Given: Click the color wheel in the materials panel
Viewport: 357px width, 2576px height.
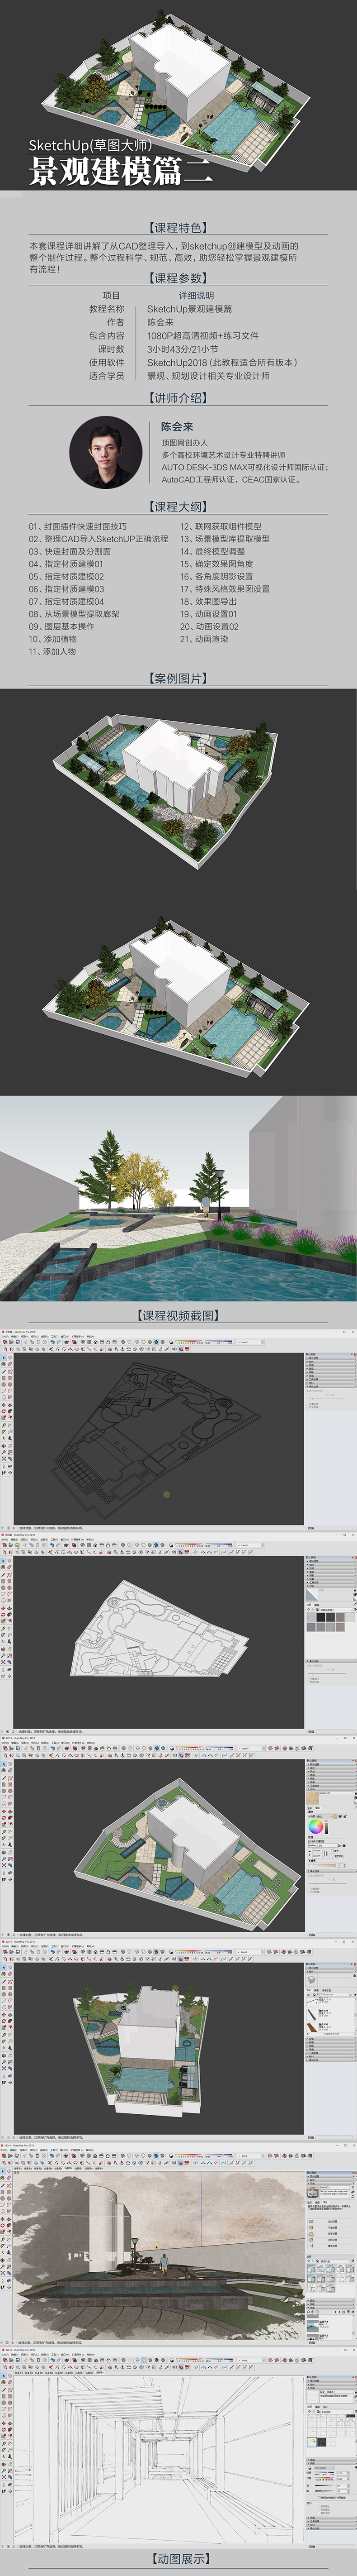Looking at the screenshot, I should tap(316, 1826).
